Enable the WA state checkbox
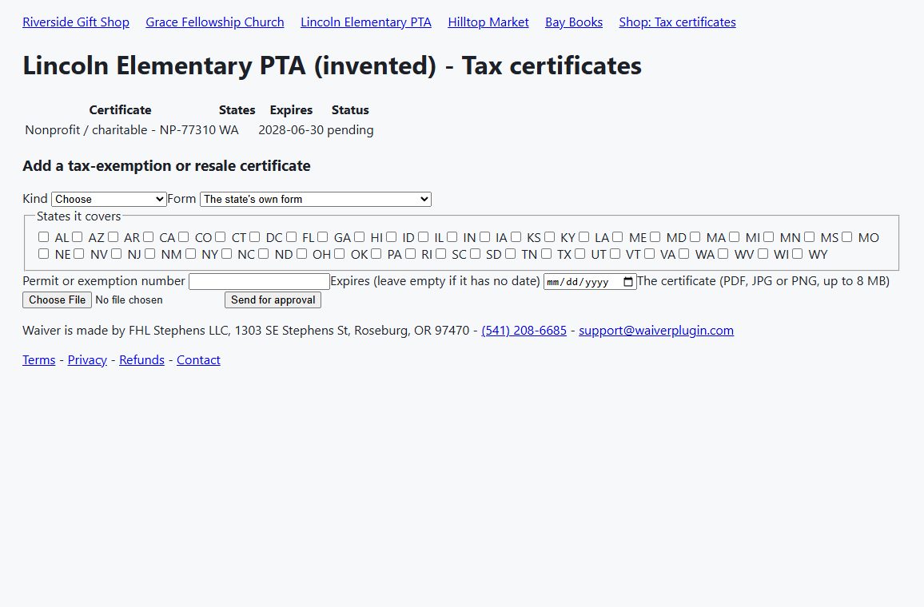The image size is (924, 607). (x=683, y=254)
